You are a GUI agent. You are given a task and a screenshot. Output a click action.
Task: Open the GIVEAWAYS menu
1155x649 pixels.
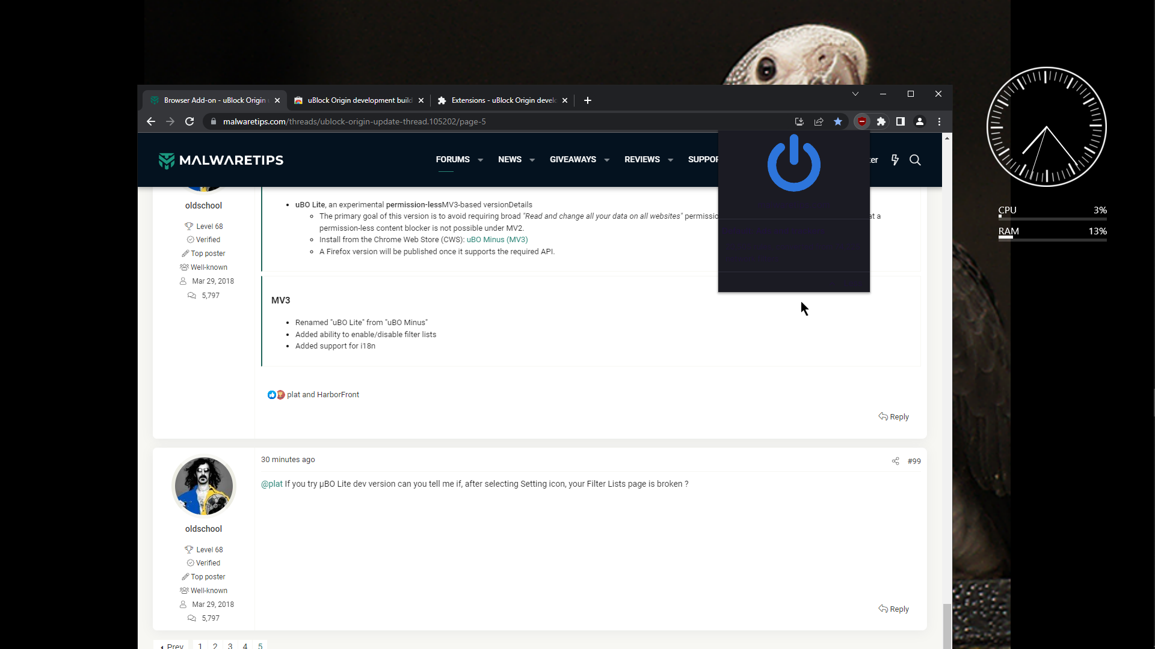tap(573, 159)
